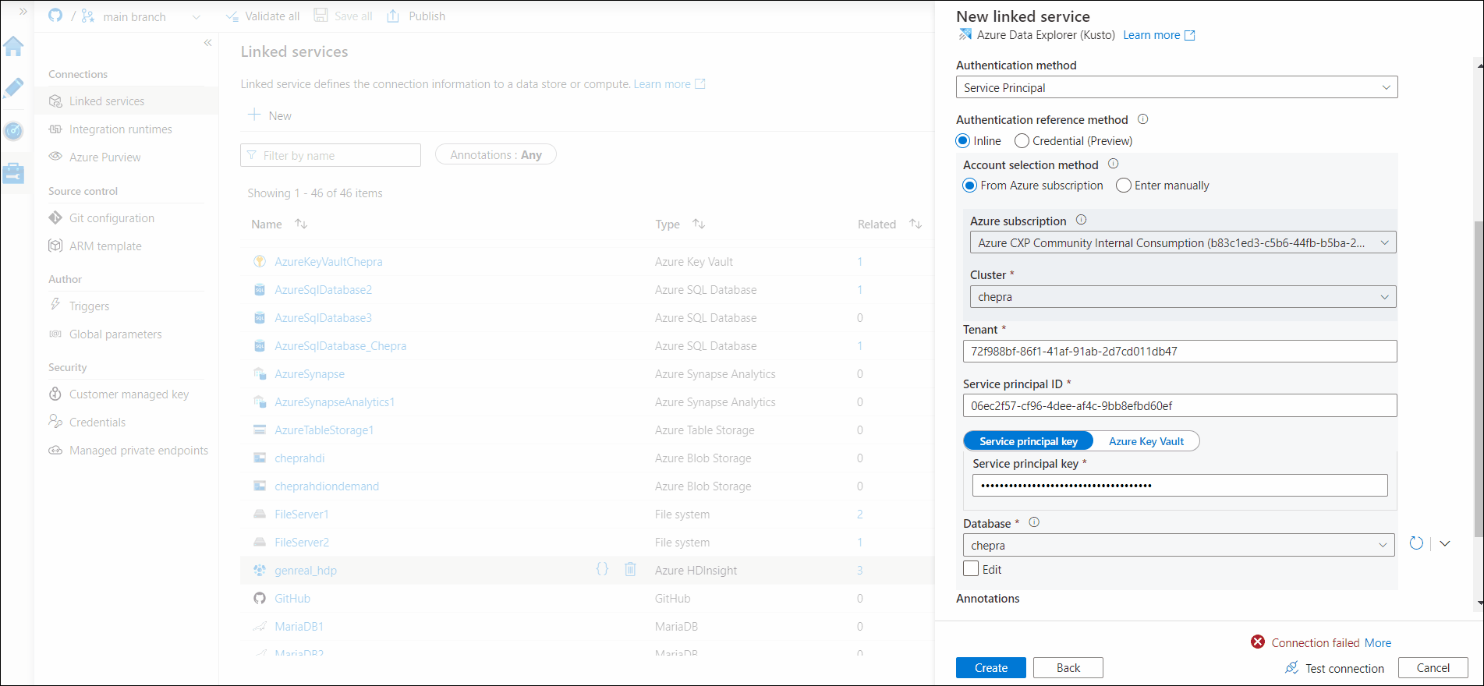Open the Manage toolbox icon

coord(13,173)
